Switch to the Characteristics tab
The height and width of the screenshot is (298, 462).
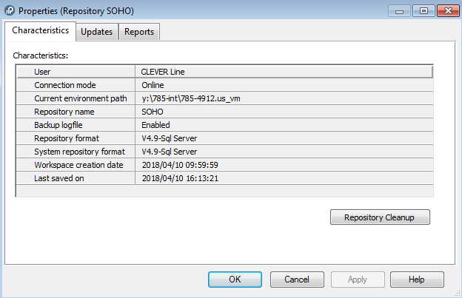pyautogui.click(x=41, y=31)
